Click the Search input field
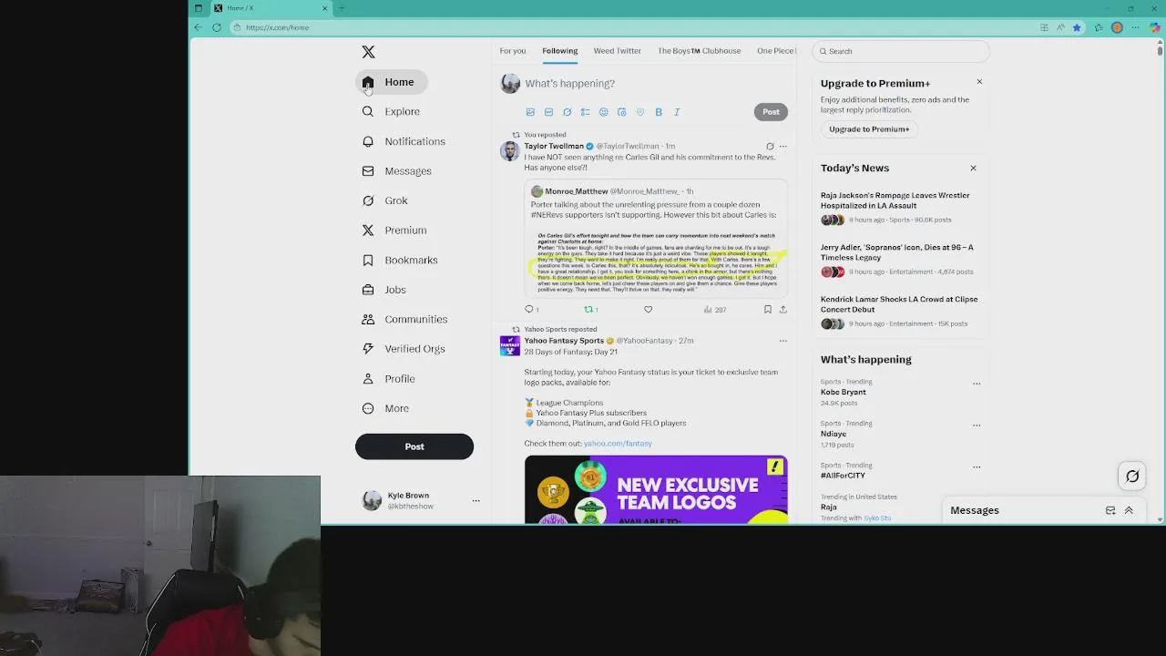 point(900,51)
